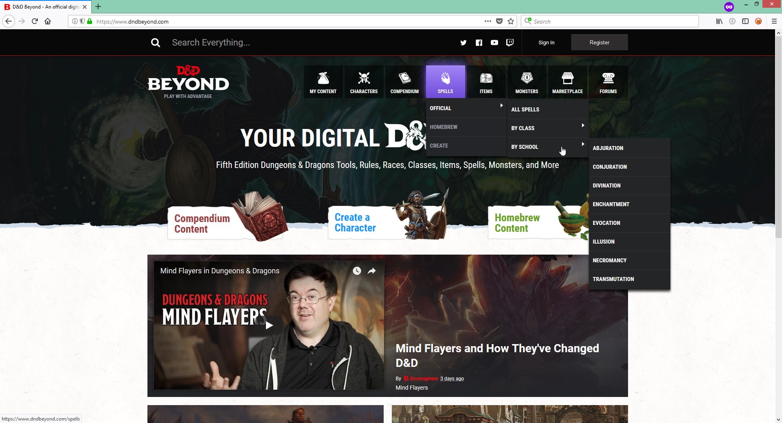Image resolution: width=782 pixels, height=423 pixels.
Task: Open the page actions three-dot menu
Action: pos(488,22)
